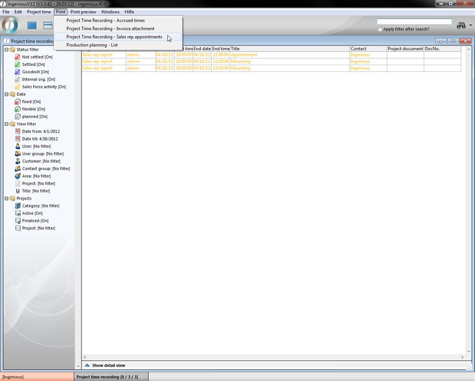Open the dropdown arrow beside binoculars
Screen dimensions: 475x381
[x=470, y=26]
